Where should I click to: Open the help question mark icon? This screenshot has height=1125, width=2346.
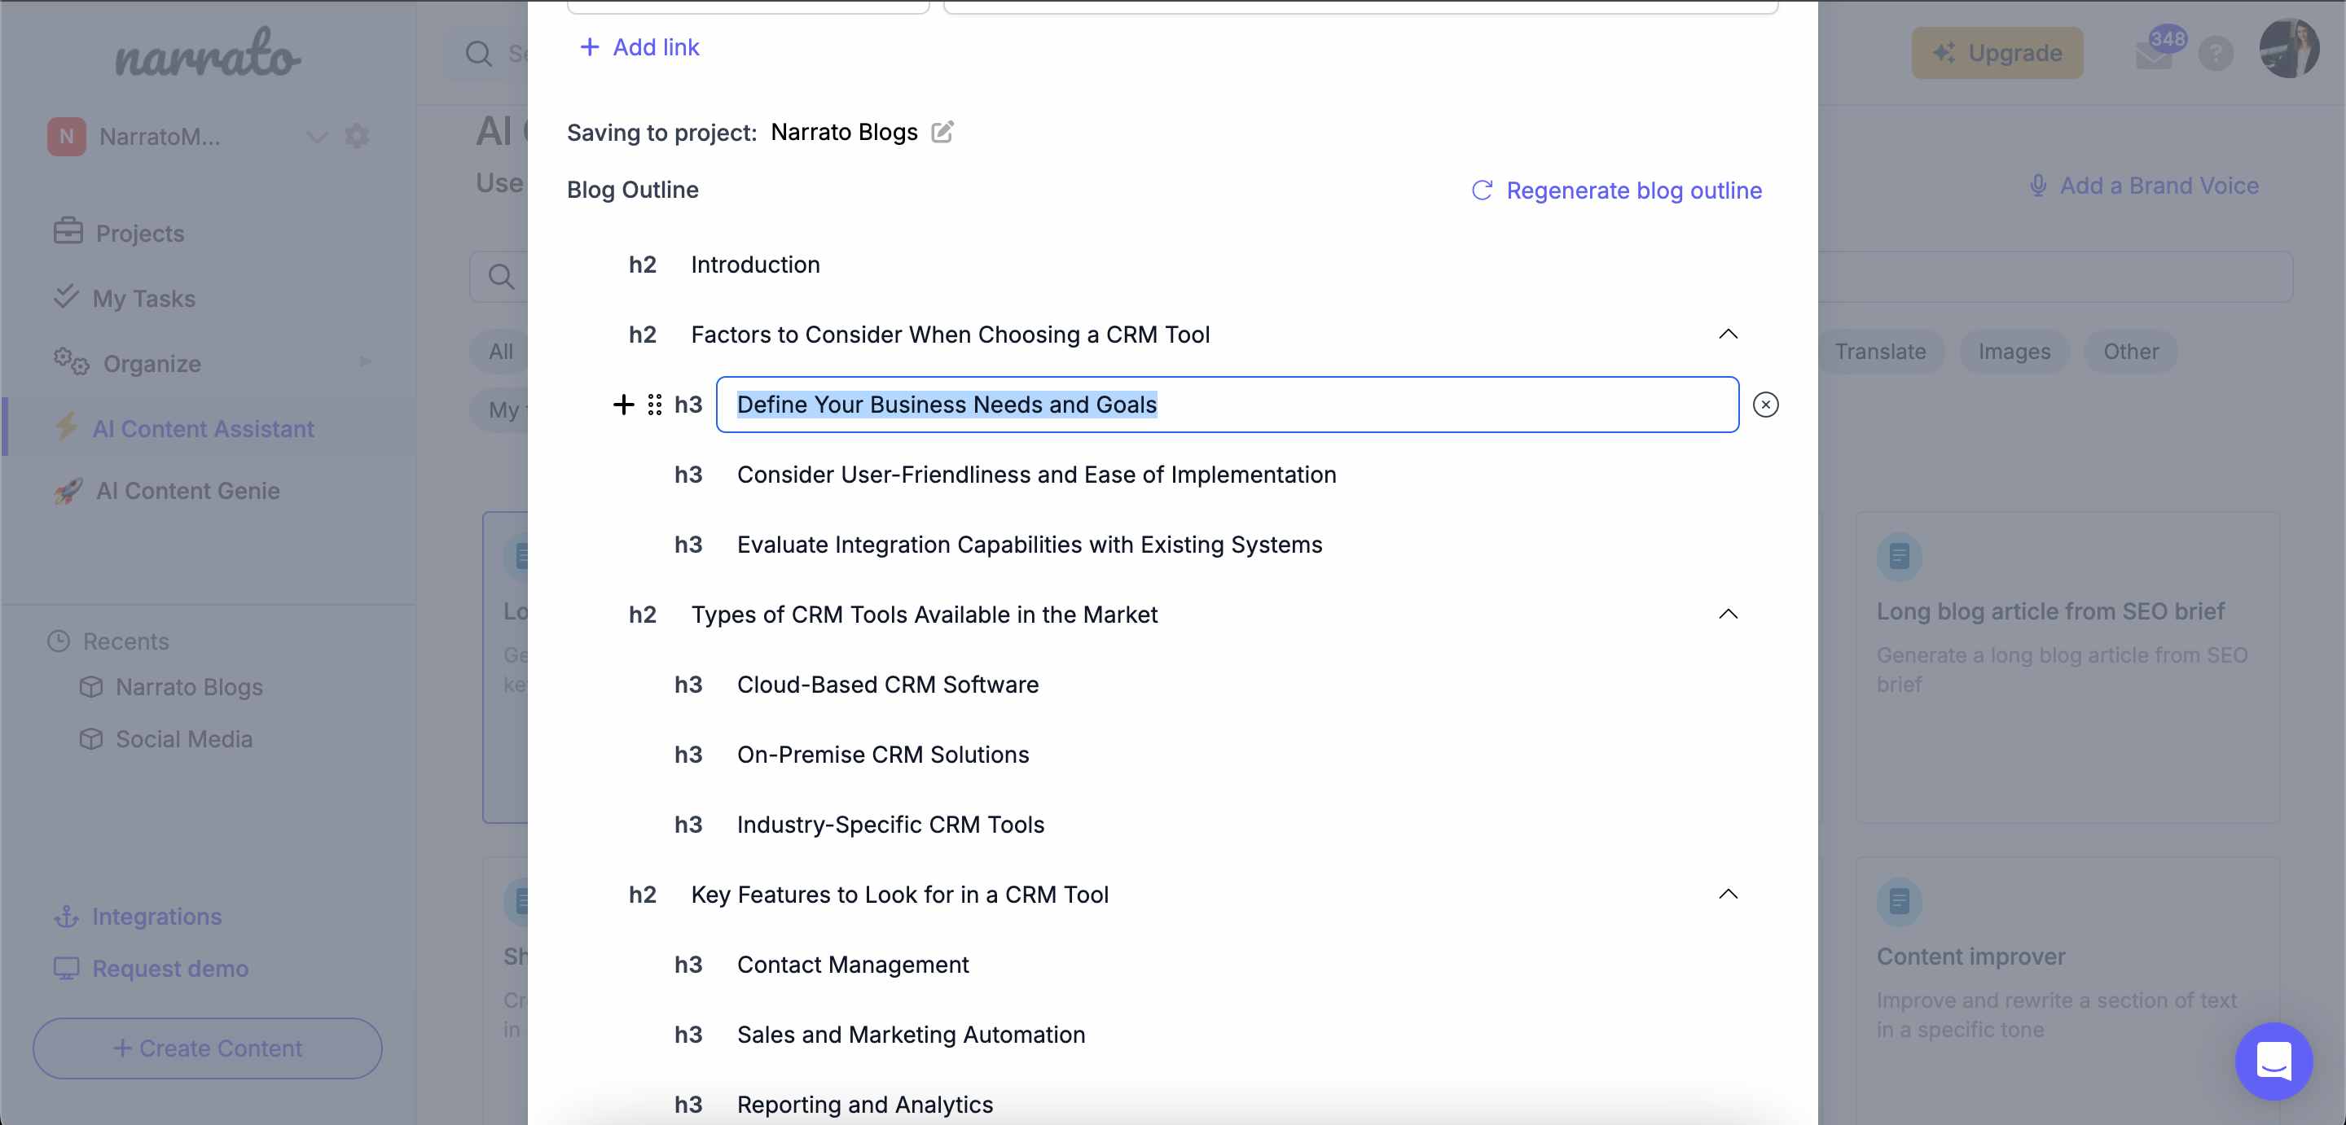tap(2215, 54)
